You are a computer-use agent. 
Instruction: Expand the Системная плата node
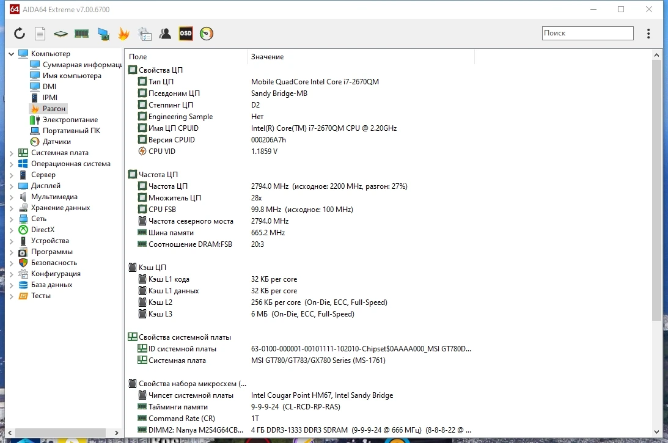(x=12, y=153)
